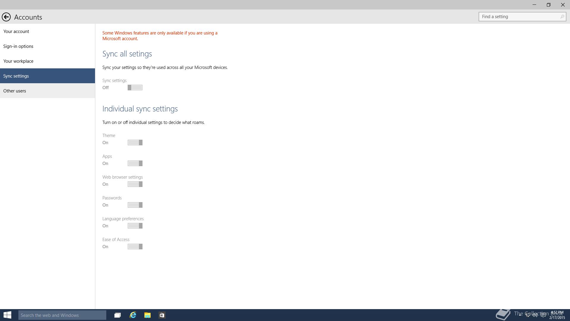Go back using the Accounts back arrow

(6, 17)
